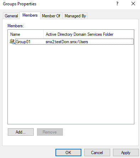Open the Member Of tab
The height and width of the screenshot is (158, 140).
(51, 16)
